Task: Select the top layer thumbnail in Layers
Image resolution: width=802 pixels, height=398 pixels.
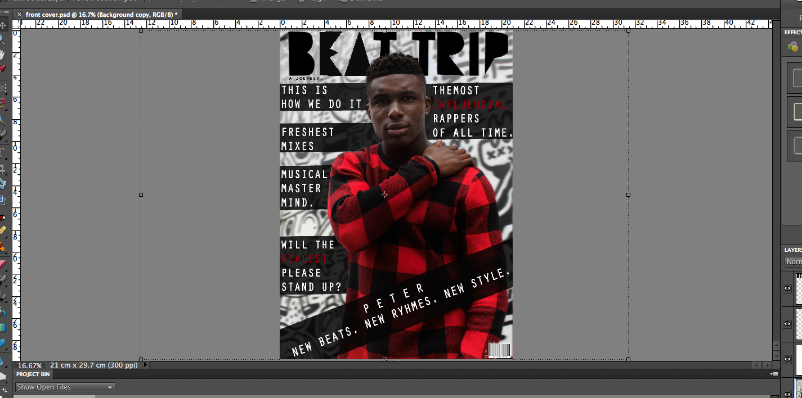Action: 799,288
